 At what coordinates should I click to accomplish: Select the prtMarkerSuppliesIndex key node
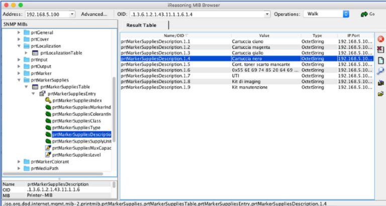74,100
